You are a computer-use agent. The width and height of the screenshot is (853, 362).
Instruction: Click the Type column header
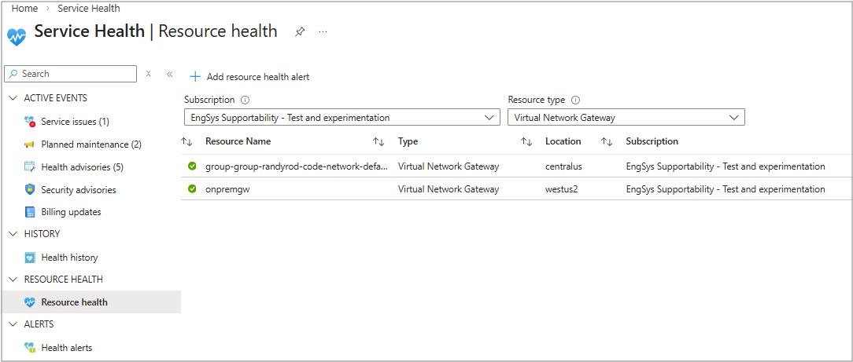click(408, 141)
